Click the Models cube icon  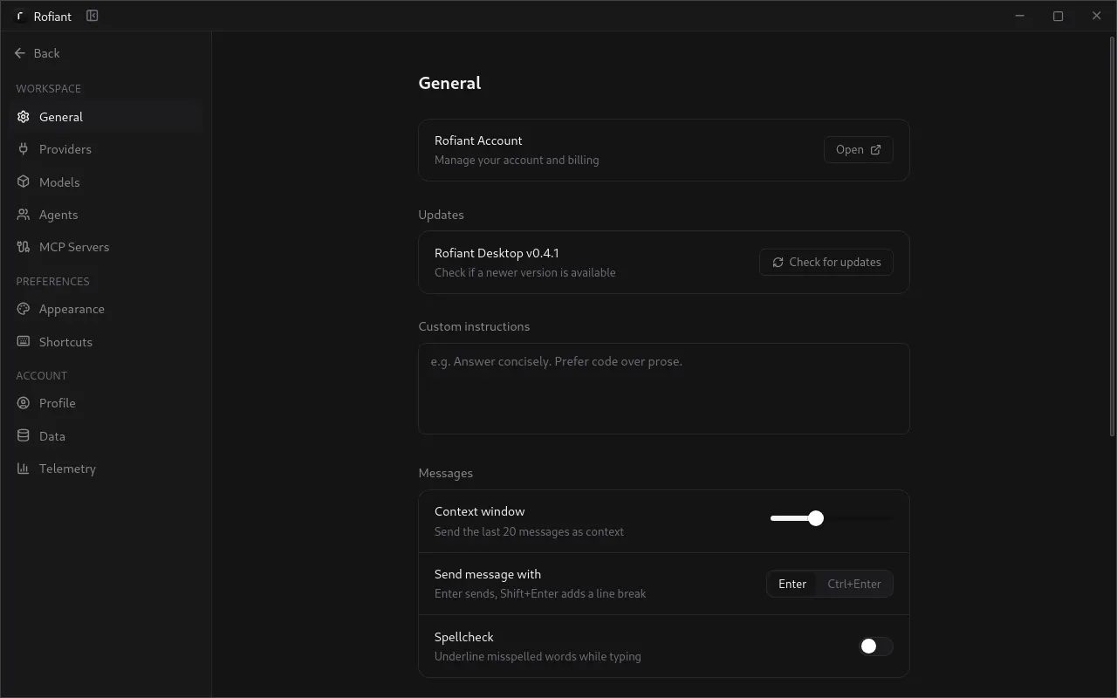pyautogui.click(x=24, y=182)
